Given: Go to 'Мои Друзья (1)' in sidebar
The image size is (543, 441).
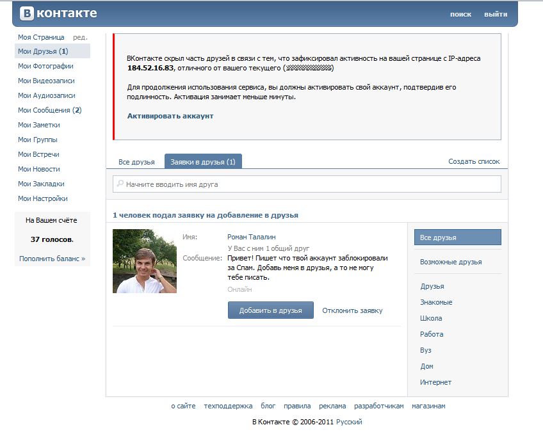Looking at the screenshot, I should pos(43,51).
